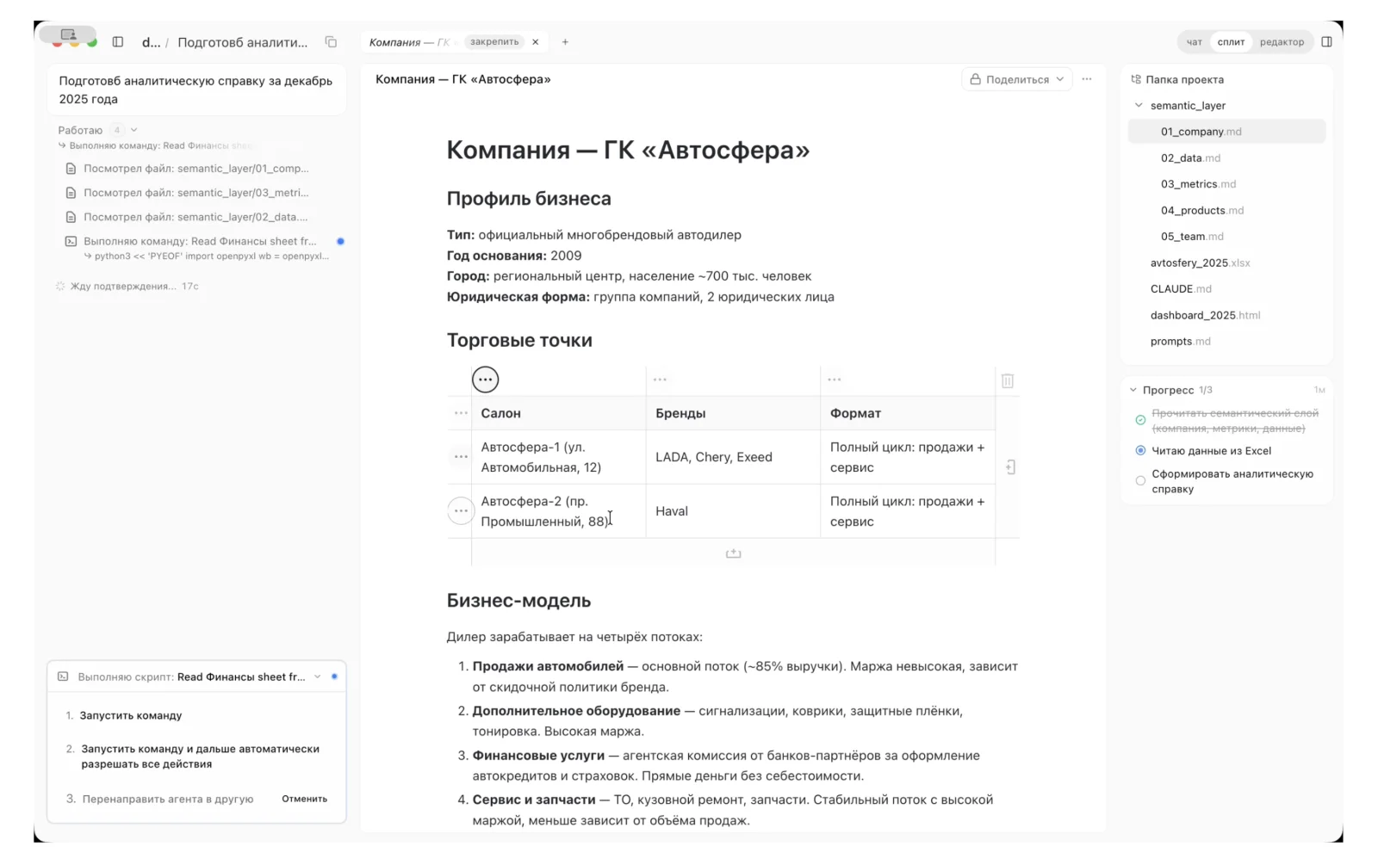
Task: Click the chat prompt message card
Action: (196, 90)
